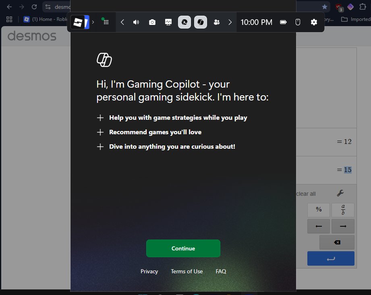Click the blue enter key in Desmos
The image size is (371, 295).
tap(331, 258)
